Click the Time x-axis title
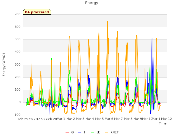184x138 pixels. point(163,123)
